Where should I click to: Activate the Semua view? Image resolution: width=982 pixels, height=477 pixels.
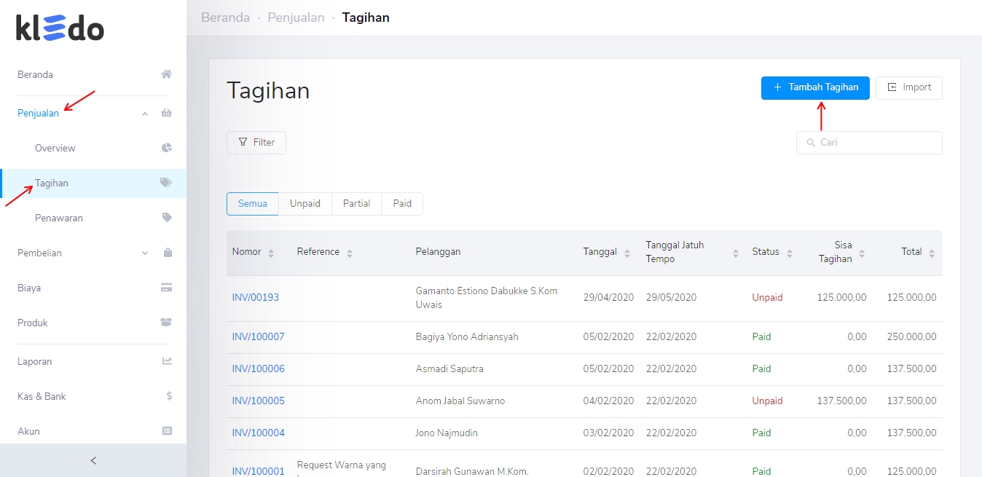point(252,204)
